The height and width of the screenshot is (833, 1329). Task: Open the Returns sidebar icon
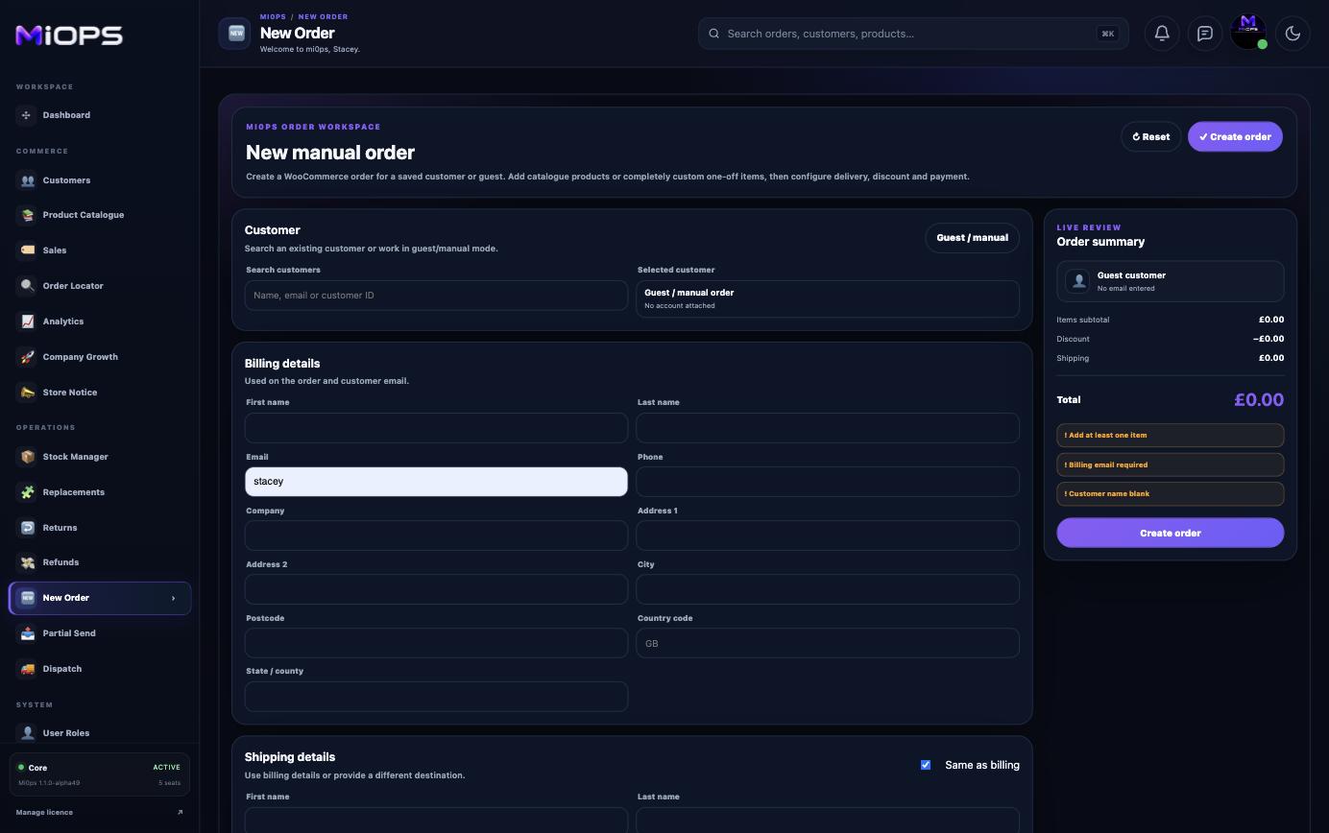click(x=27, y=528)
